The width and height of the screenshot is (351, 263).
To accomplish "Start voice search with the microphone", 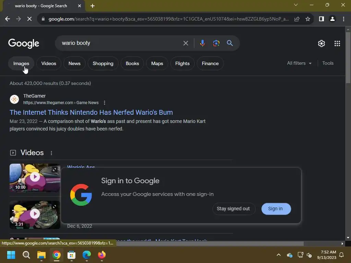I will pyautogui.click(x=202, y=43).
